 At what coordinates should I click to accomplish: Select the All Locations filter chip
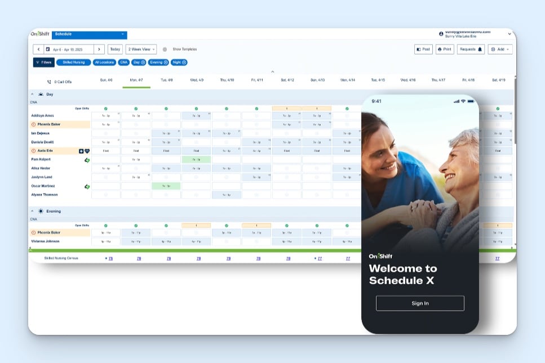click(104, 62)
